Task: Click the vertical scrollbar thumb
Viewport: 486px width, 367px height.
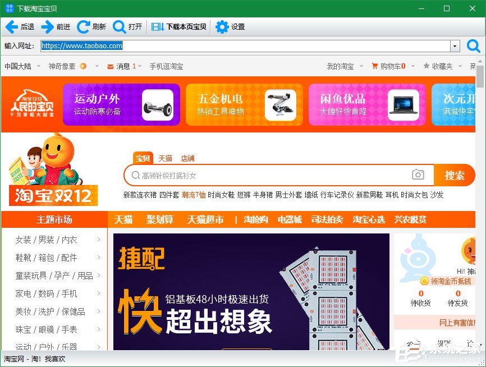Action: click(x=480, y=76)
